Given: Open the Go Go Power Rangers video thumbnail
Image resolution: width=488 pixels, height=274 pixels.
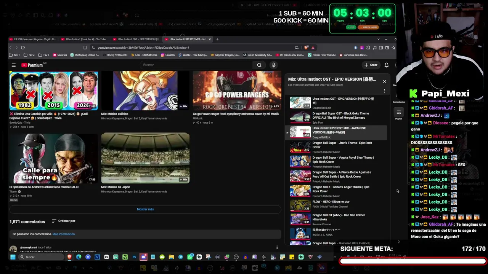Looking at the screenshot, I should 237,90.
